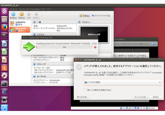
Task: Enable 常にこの動作を実施する checkbox
Action: 85,90
